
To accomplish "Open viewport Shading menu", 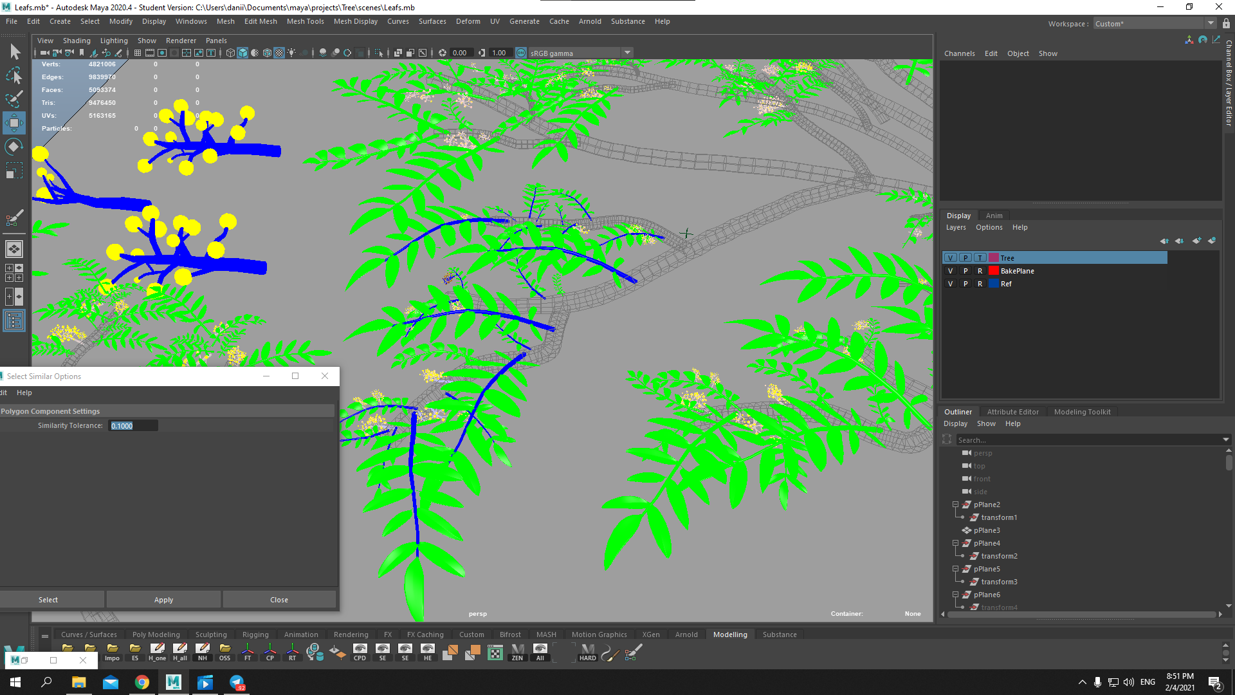I will (77, 41).
